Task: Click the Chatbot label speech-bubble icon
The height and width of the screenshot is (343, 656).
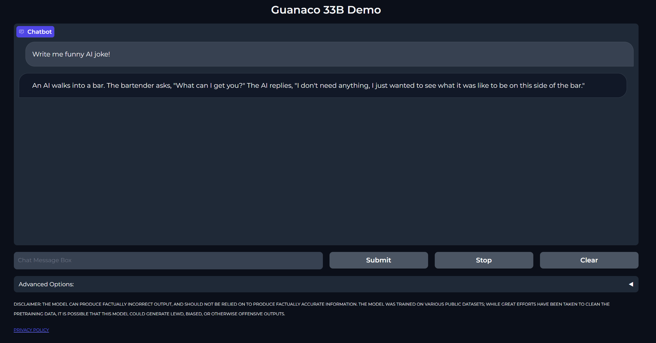Action: [21, 32]
